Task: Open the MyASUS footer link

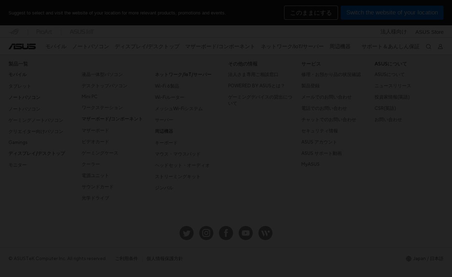Action: (x=310, y=164)
